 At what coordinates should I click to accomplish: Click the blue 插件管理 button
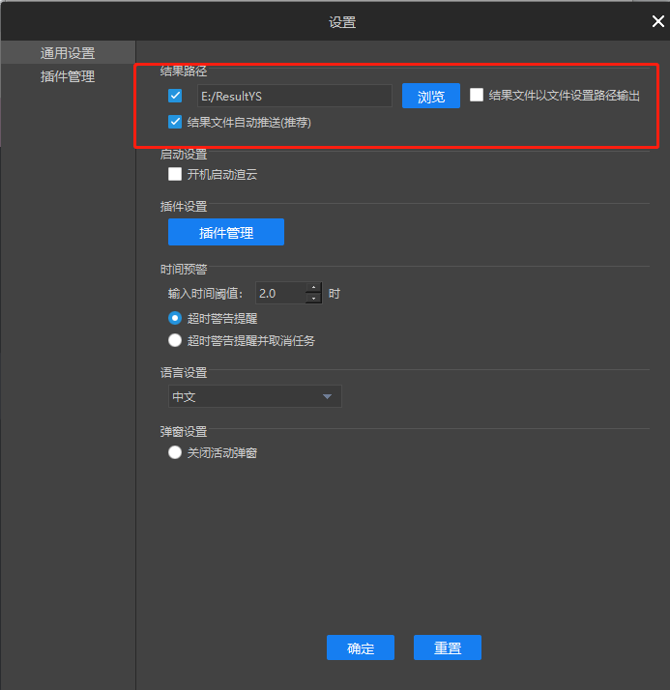225,232
